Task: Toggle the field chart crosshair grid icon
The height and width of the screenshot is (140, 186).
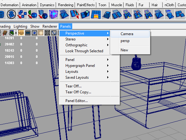Action: 47,33
